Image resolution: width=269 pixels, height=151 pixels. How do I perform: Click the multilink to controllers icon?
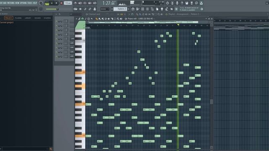90,9
